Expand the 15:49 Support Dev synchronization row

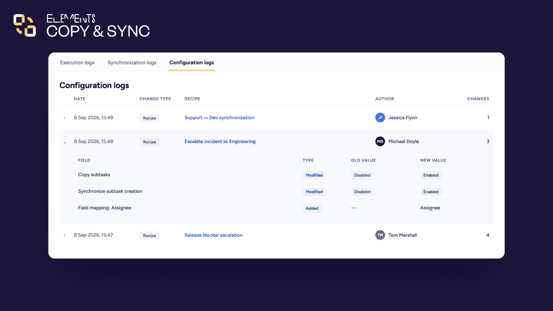[65, 118]
